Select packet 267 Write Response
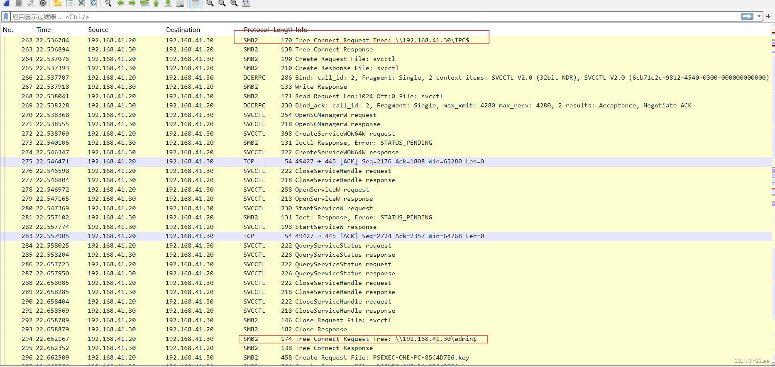The height and width of the screenshot is (367, 775). coord(386,87)
